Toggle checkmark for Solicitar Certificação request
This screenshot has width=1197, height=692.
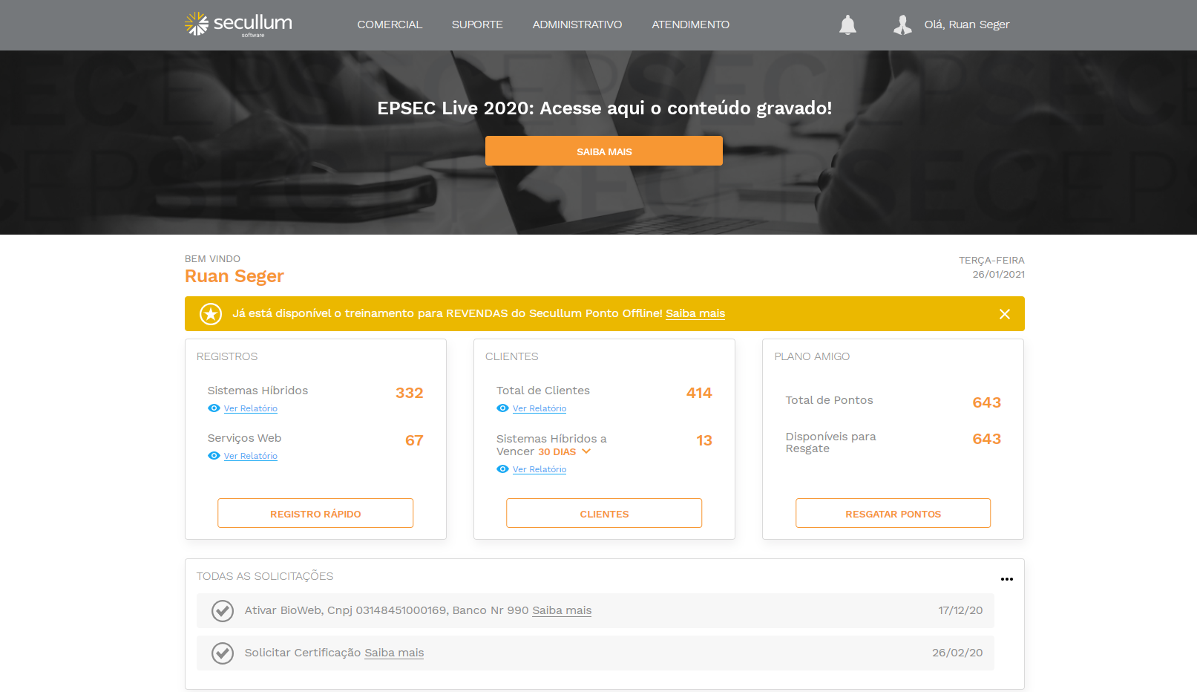coord(223,653)
